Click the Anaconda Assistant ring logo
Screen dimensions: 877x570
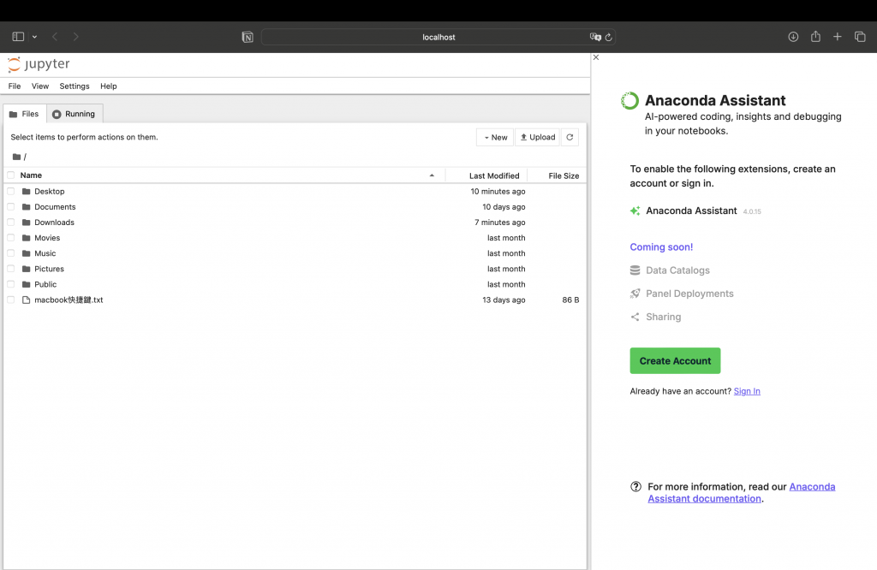[629, 101]
